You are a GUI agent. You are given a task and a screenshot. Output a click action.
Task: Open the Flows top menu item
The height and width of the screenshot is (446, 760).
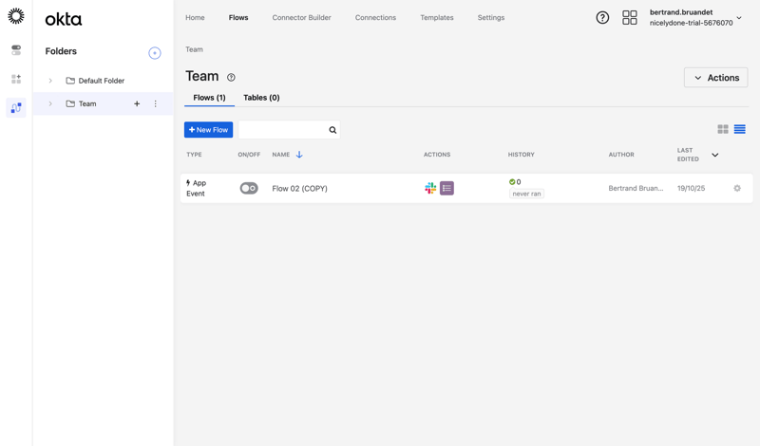coord(238,17)
